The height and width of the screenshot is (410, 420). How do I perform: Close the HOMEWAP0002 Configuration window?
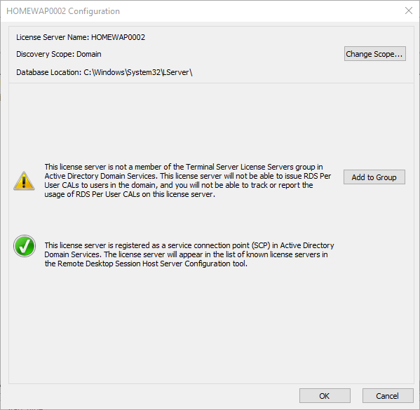click(x=409, y=11)
